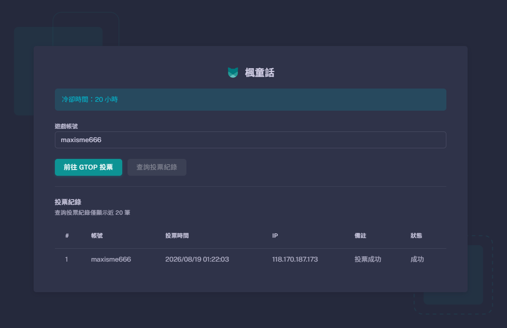Click the 投票成功 remark cell
This screenshot has height=328, width=507.
pyautogui.click(x=368, y=259)
